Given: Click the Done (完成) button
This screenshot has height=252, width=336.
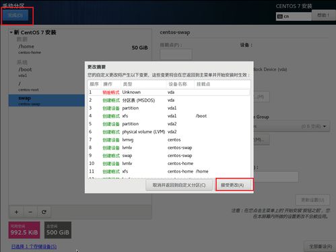Looking at the screenshot, I should (x=15, y=15).
